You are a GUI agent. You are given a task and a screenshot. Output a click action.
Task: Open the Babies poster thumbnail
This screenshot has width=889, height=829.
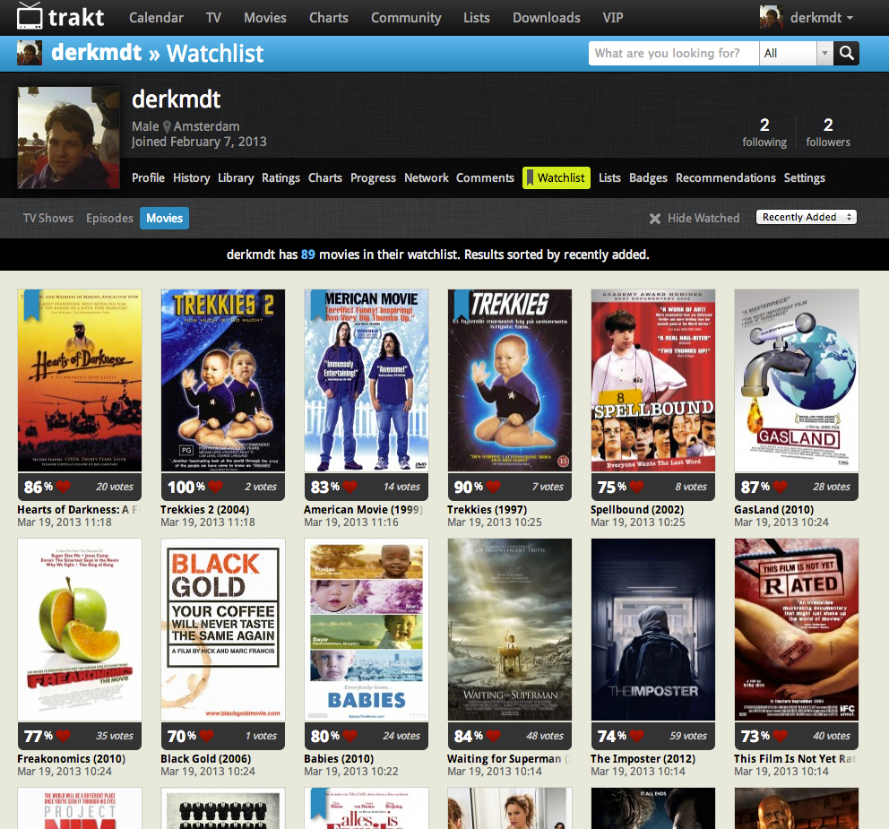pyautogui.click(x=367, y=629)
